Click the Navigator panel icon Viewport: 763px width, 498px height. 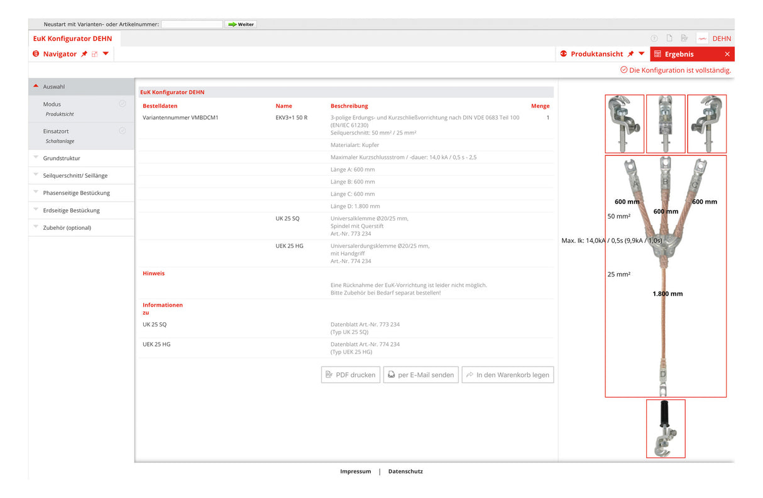click(36, 54)
